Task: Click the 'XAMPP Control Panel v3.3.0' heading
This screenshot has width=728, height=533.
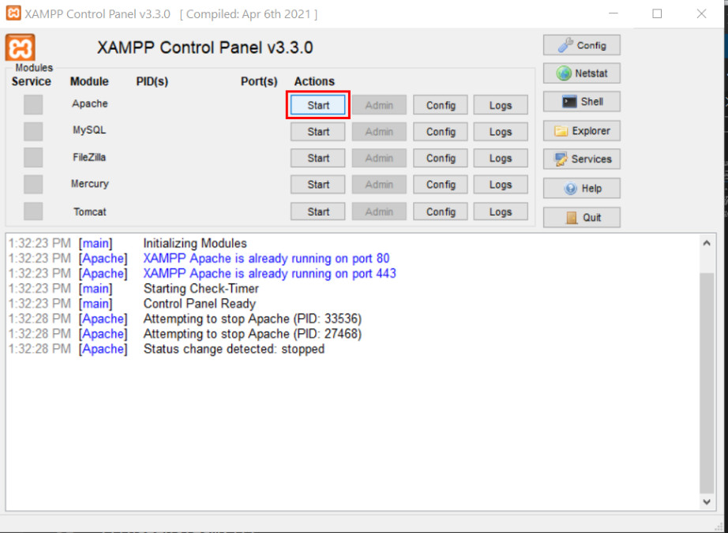Action: 205,47
